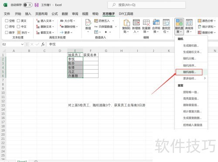Check the 数字 checkbox

tap(7, 32)
